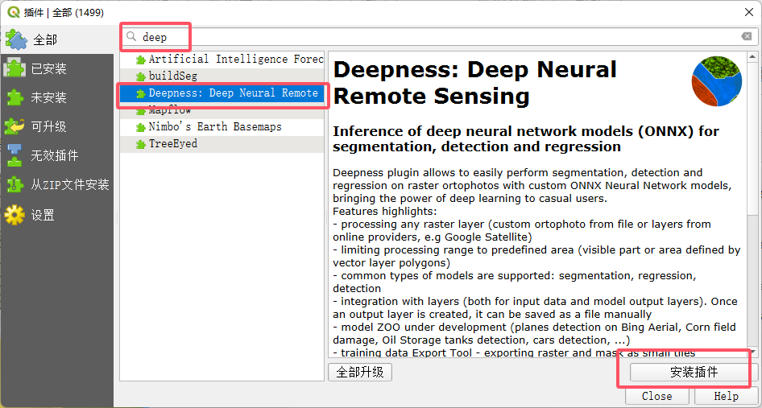Screen dimensions: 762x408
Task: Clear the search text with the X icon
Action: click(746, 37)
